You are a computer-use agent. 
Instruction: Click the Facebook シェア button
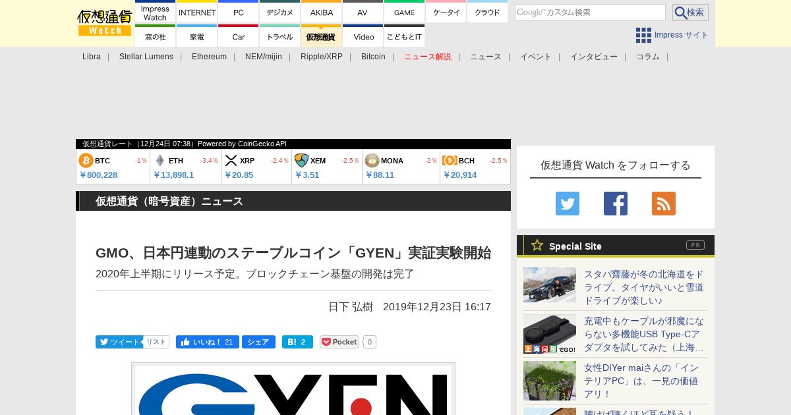[258, 342]
